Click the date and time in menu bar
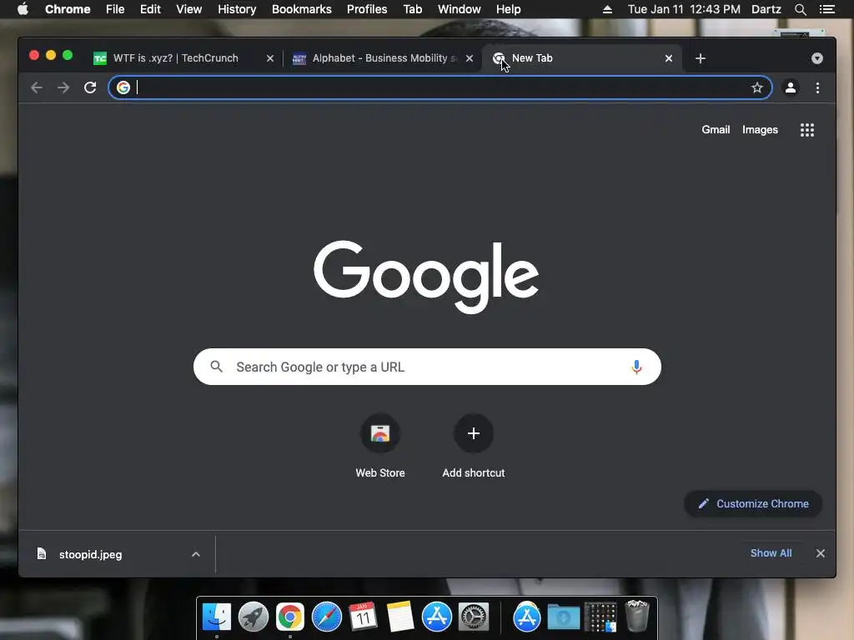Image resolution: width=854 pixels, height=640 pixels. coord(684,9)
